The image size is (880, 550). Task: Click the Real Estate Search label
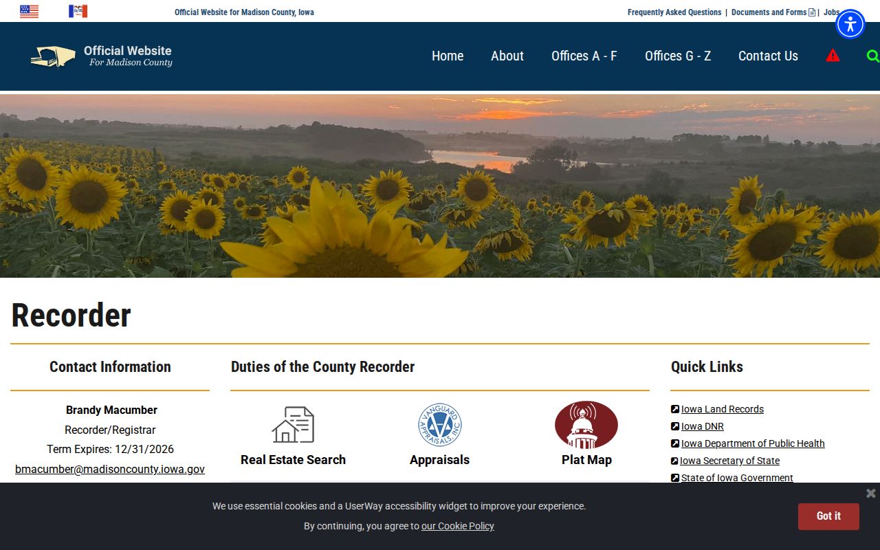tap(293, 460)
